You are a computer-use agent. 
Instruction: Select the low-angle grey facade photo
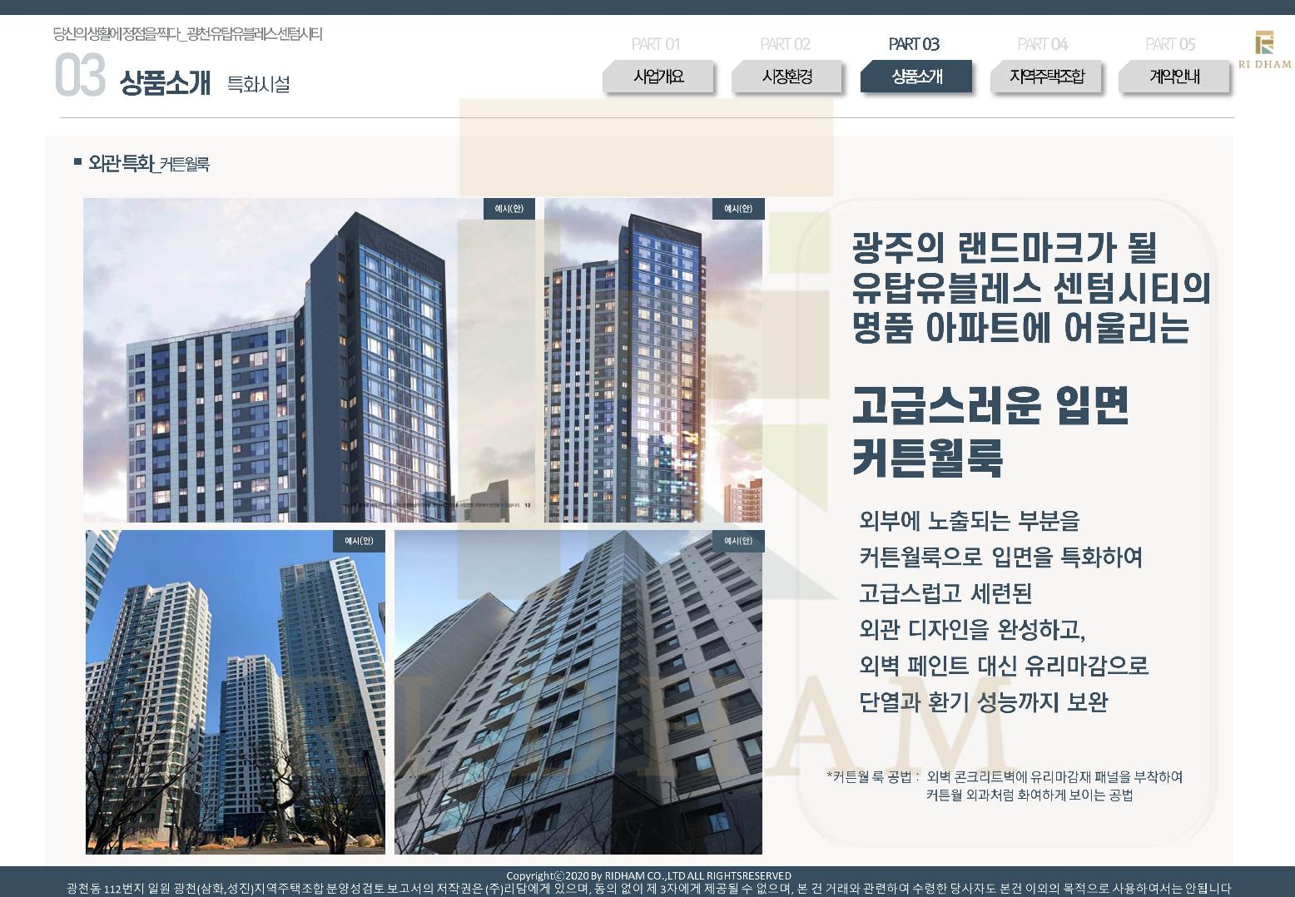[578, 692]
